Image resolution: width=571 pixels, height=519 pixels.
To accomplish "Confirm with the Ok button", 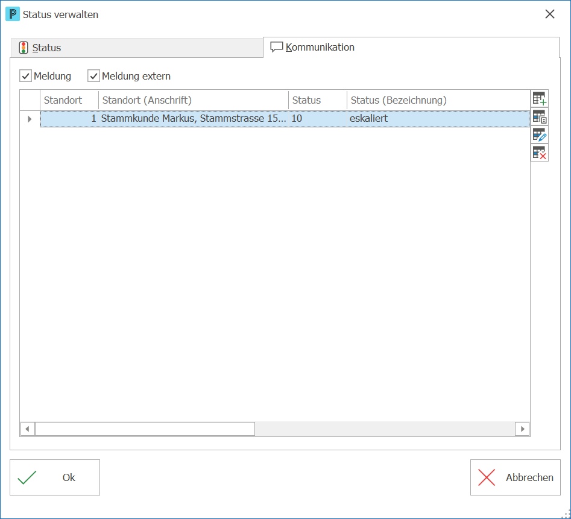I will click(55, 477).
